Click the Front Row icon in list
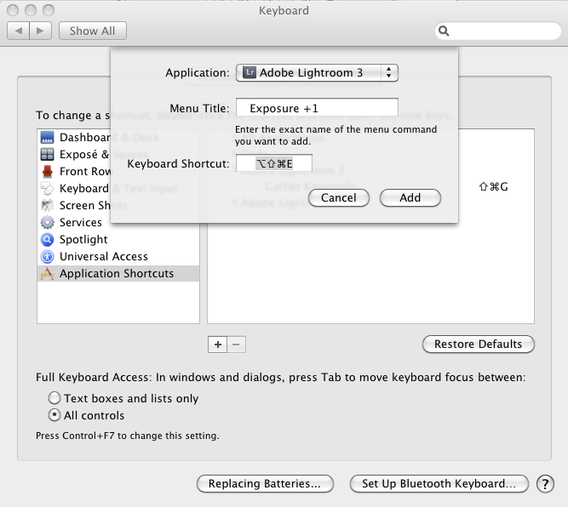 click(47, 172)
